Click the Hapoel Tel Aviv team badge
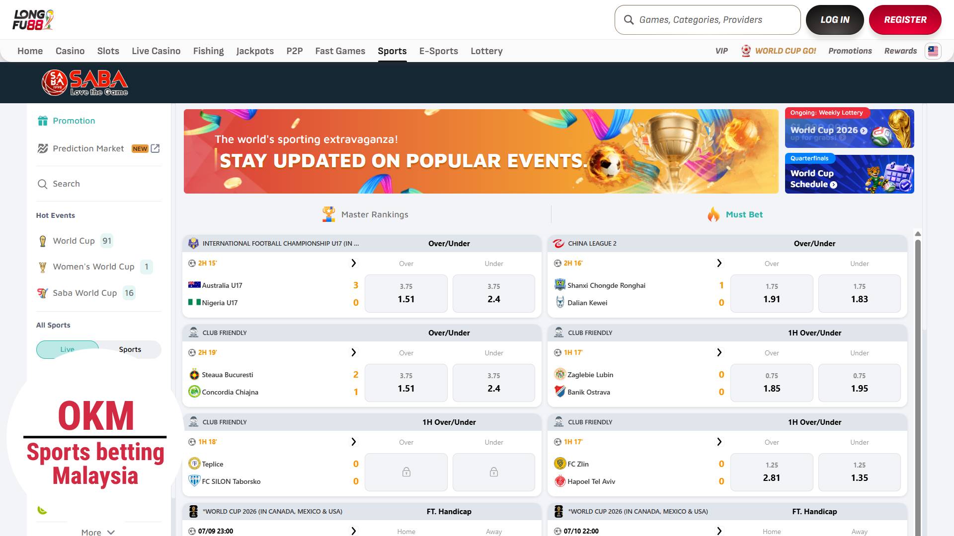 (560, 481)
